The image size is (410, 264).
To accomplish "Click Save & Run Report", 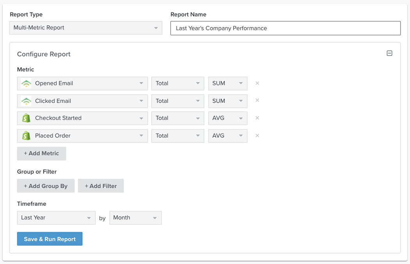I will pyautogui.click(x=50, y=239).
